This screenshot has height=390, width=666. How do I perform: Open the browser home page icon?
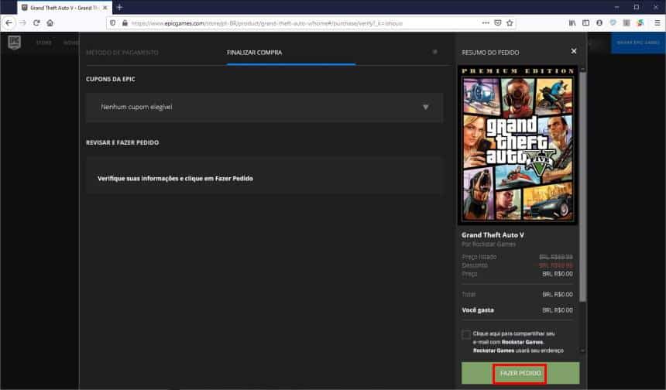tap(50, 23)
